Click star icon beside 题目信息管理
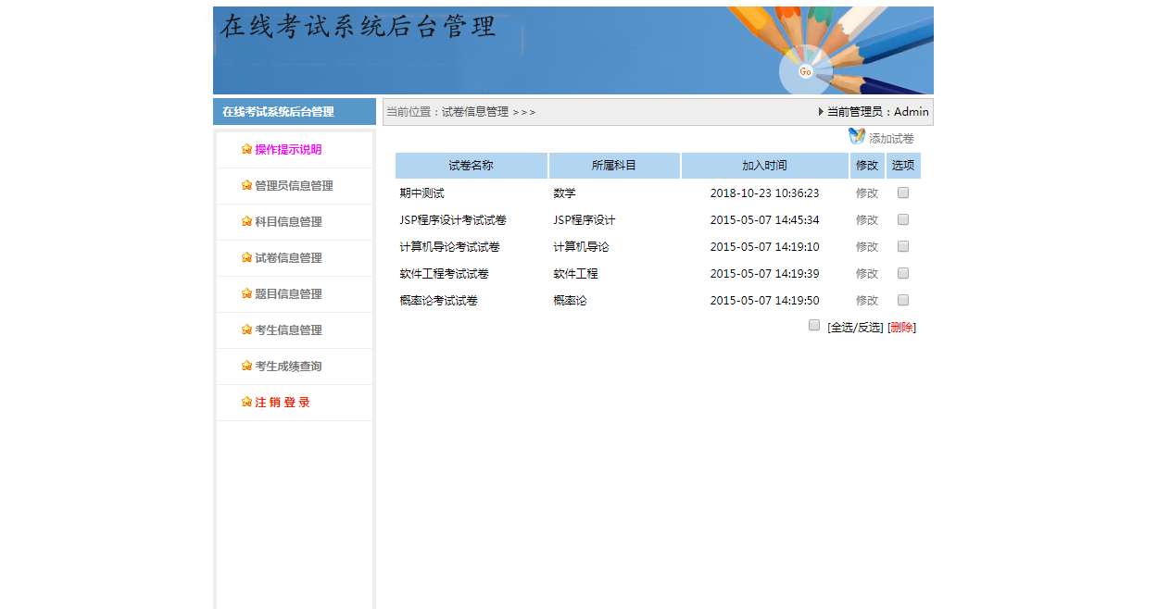 click(246, 293)
